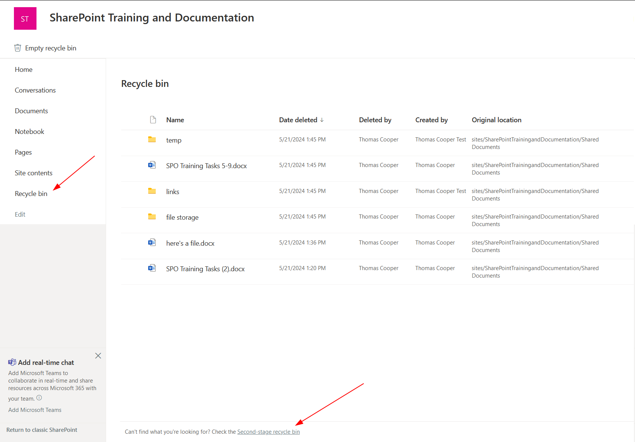Screen dimensions: 635x442
Task: Click the folder icon for temp
Action: [x=152, y=140]
